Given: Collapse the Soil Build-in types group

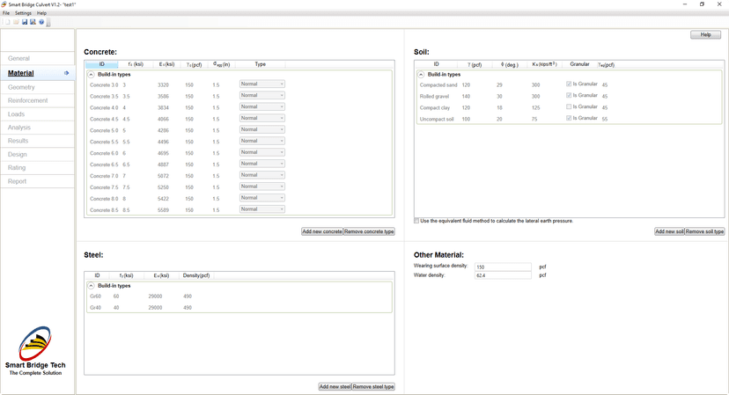Looking at the screenshot, I should [422, 75].
